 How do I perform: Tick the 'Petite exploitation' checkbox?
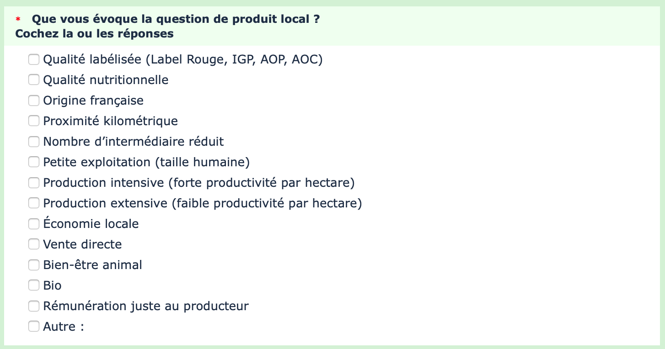pyautogui.click(x=34, y=162)
